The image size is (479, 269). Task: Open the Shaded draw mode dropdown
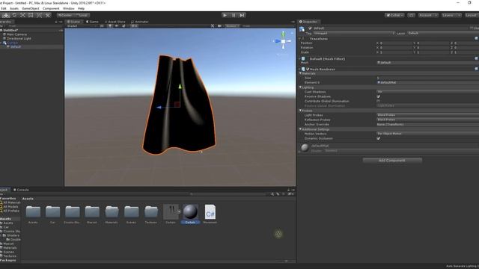[x=81, y=26]
